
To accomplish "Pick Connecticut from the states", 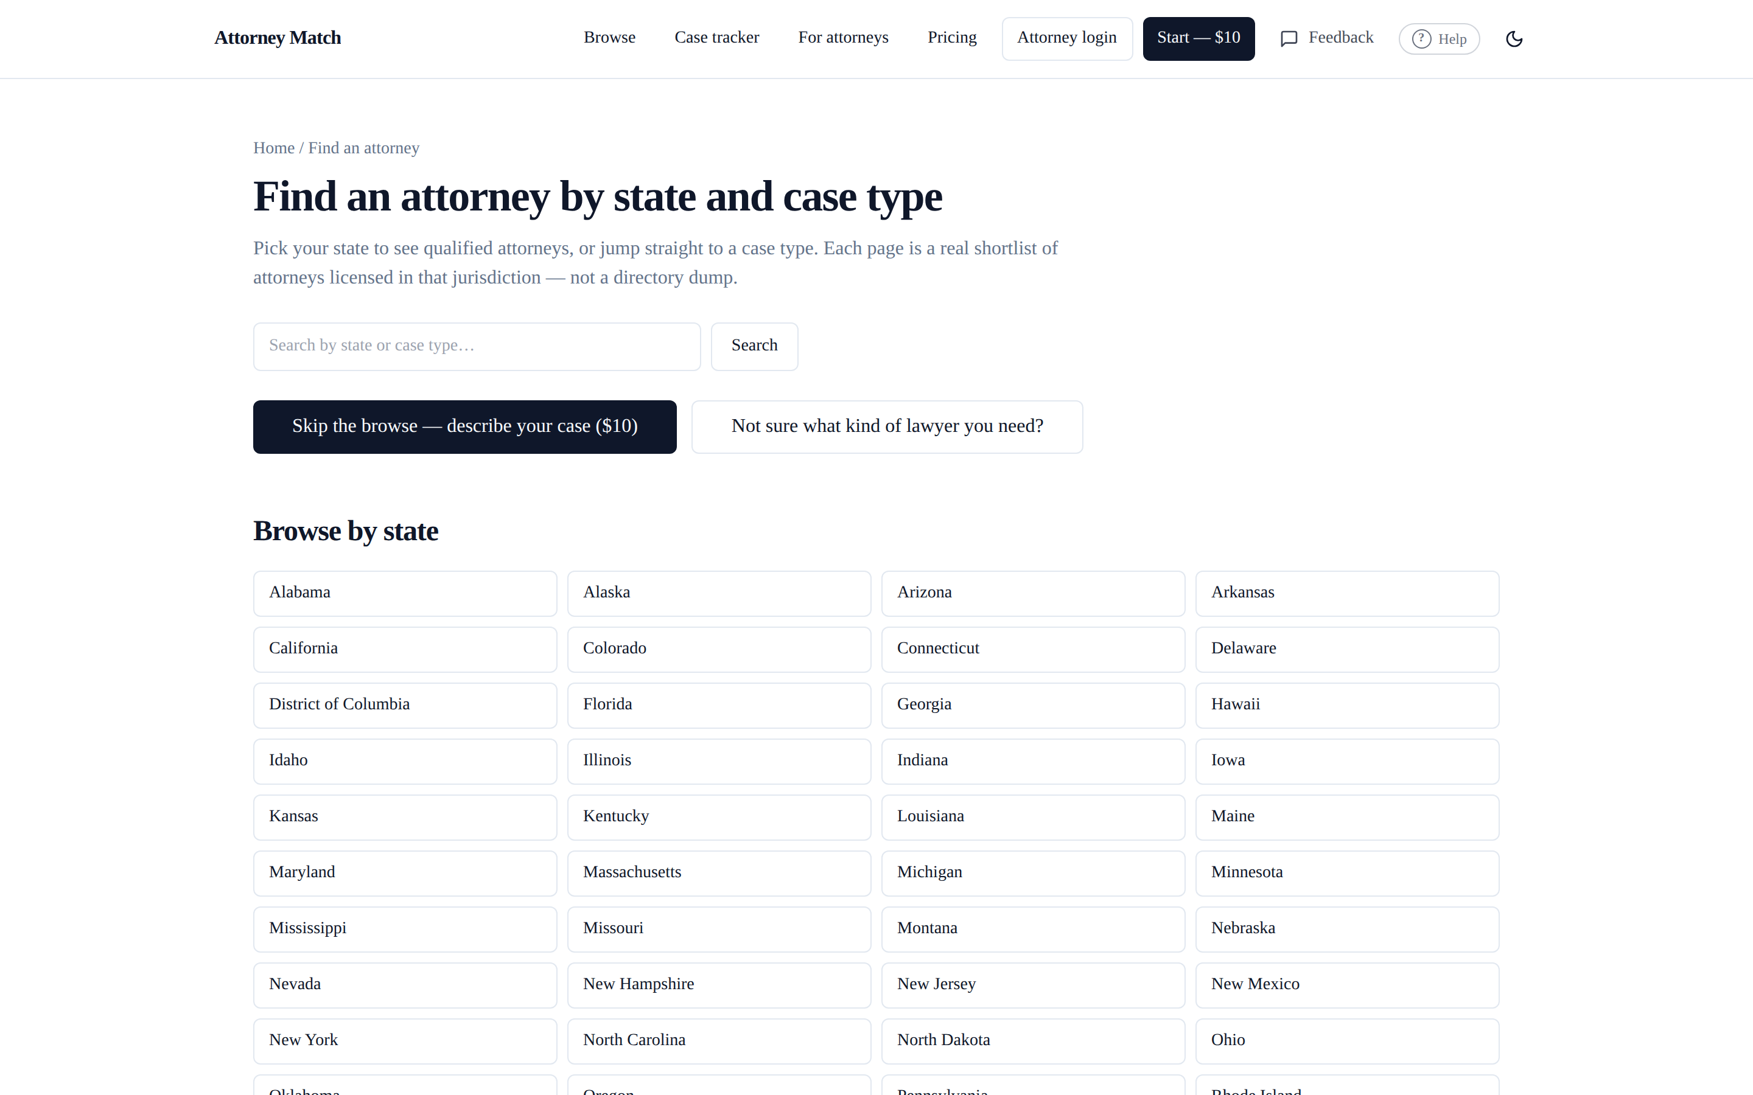I will [1033, 649].
